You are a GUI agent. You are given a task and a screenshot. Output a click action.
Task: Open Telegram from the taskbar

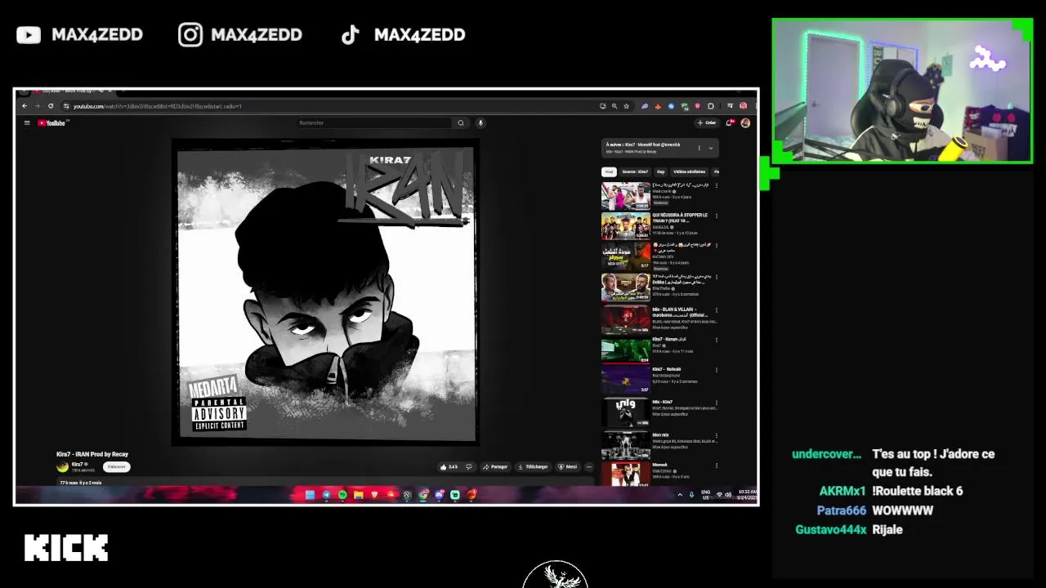pyautogui.click(x=326, y=495)
